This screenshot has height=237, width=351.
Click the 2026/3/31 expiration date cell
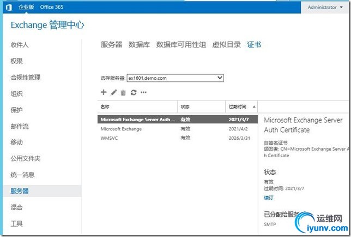[239, 138]
